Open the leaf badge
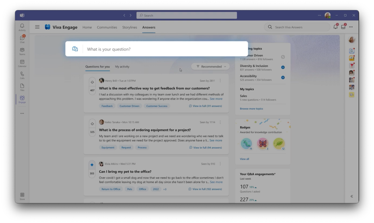The width and height of the screenshot is (374, 223). click(x=279, y=143)
